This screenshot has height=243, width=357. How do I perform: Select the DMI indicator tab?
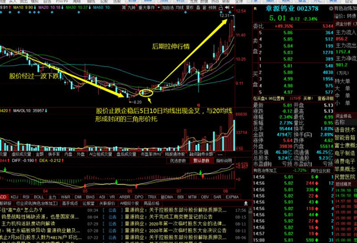(78, 197)
